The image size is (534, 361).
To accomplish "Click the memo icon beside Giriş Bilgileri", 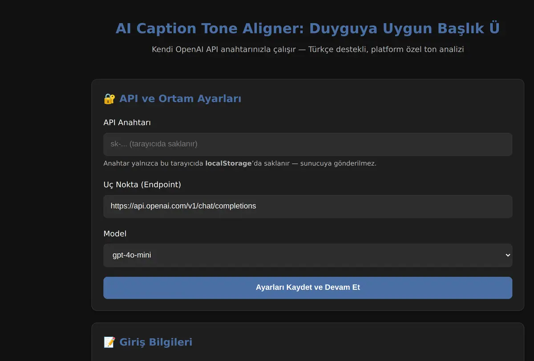I will pos(109,342).
